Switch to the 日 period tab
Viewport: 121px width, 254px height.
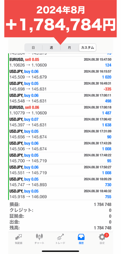pyautogui.click(x=33, y=48)
